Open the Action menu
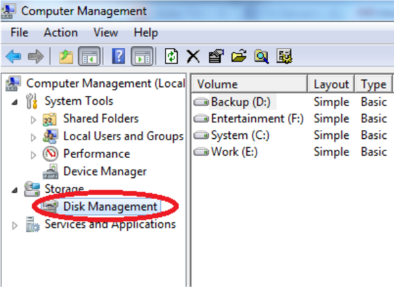This screenshot has height=290, width=394. (x=61, y=33)
